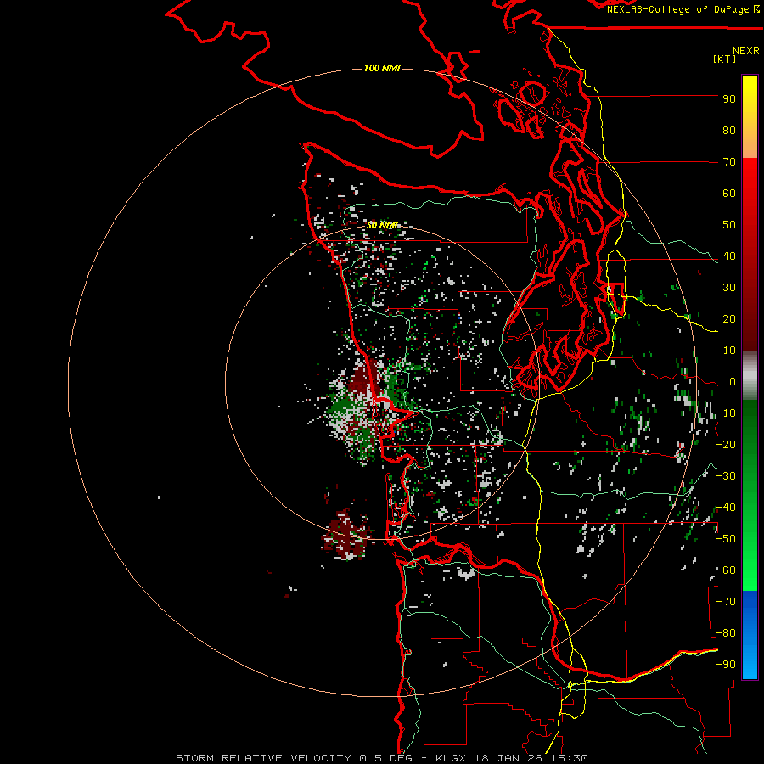The height and width of the screenshot is (764, 764).
Task: Click the 50 value on the velocity scale
Action: pyautogui.click(x=729, y=225)
